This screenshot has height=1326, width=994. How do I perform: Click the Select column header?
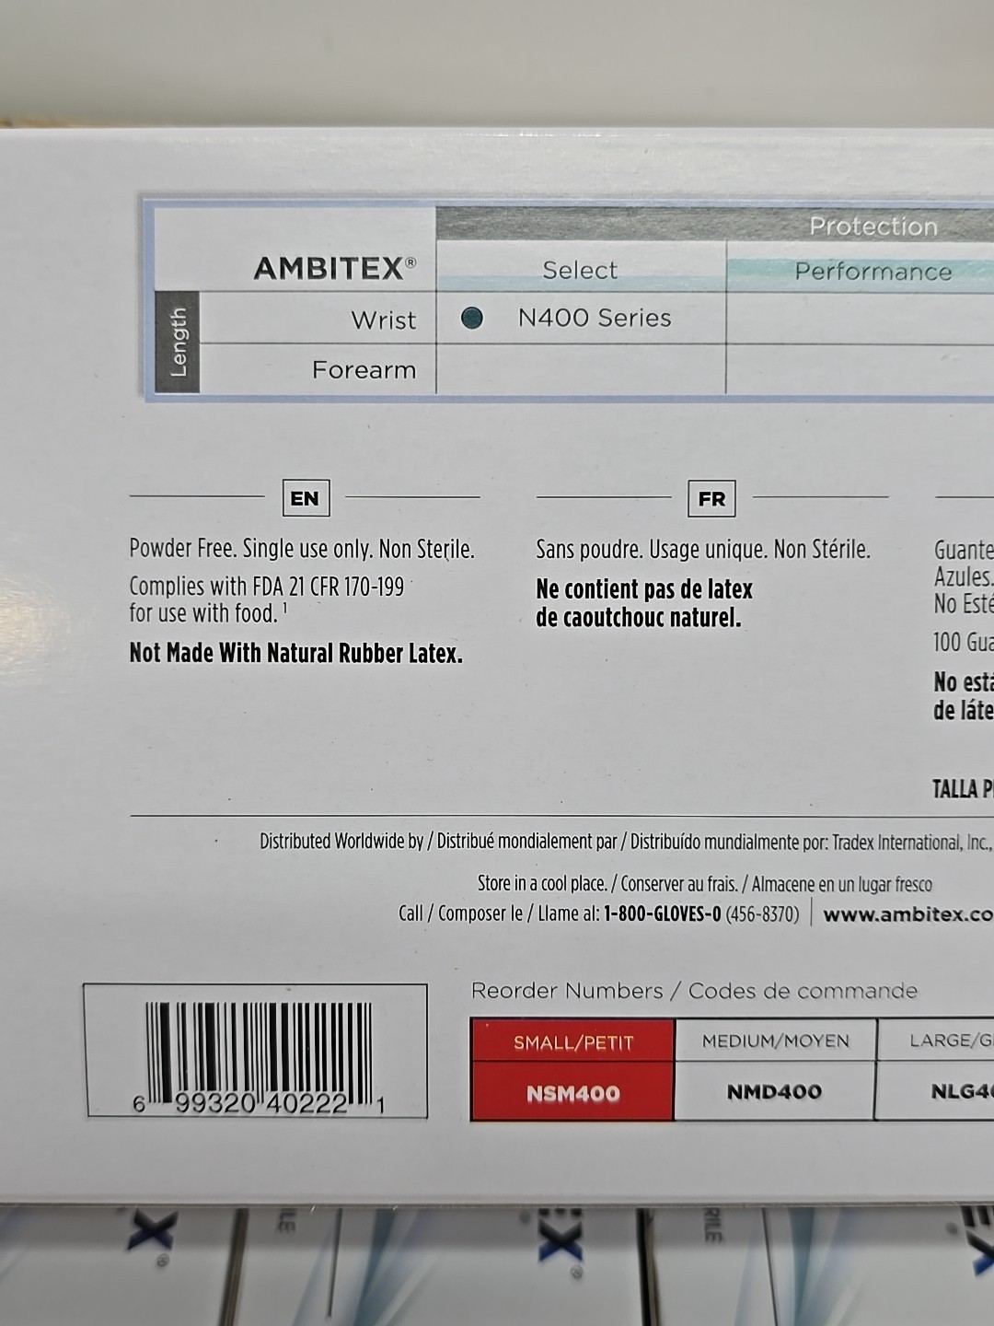click(x=580, y=270)
